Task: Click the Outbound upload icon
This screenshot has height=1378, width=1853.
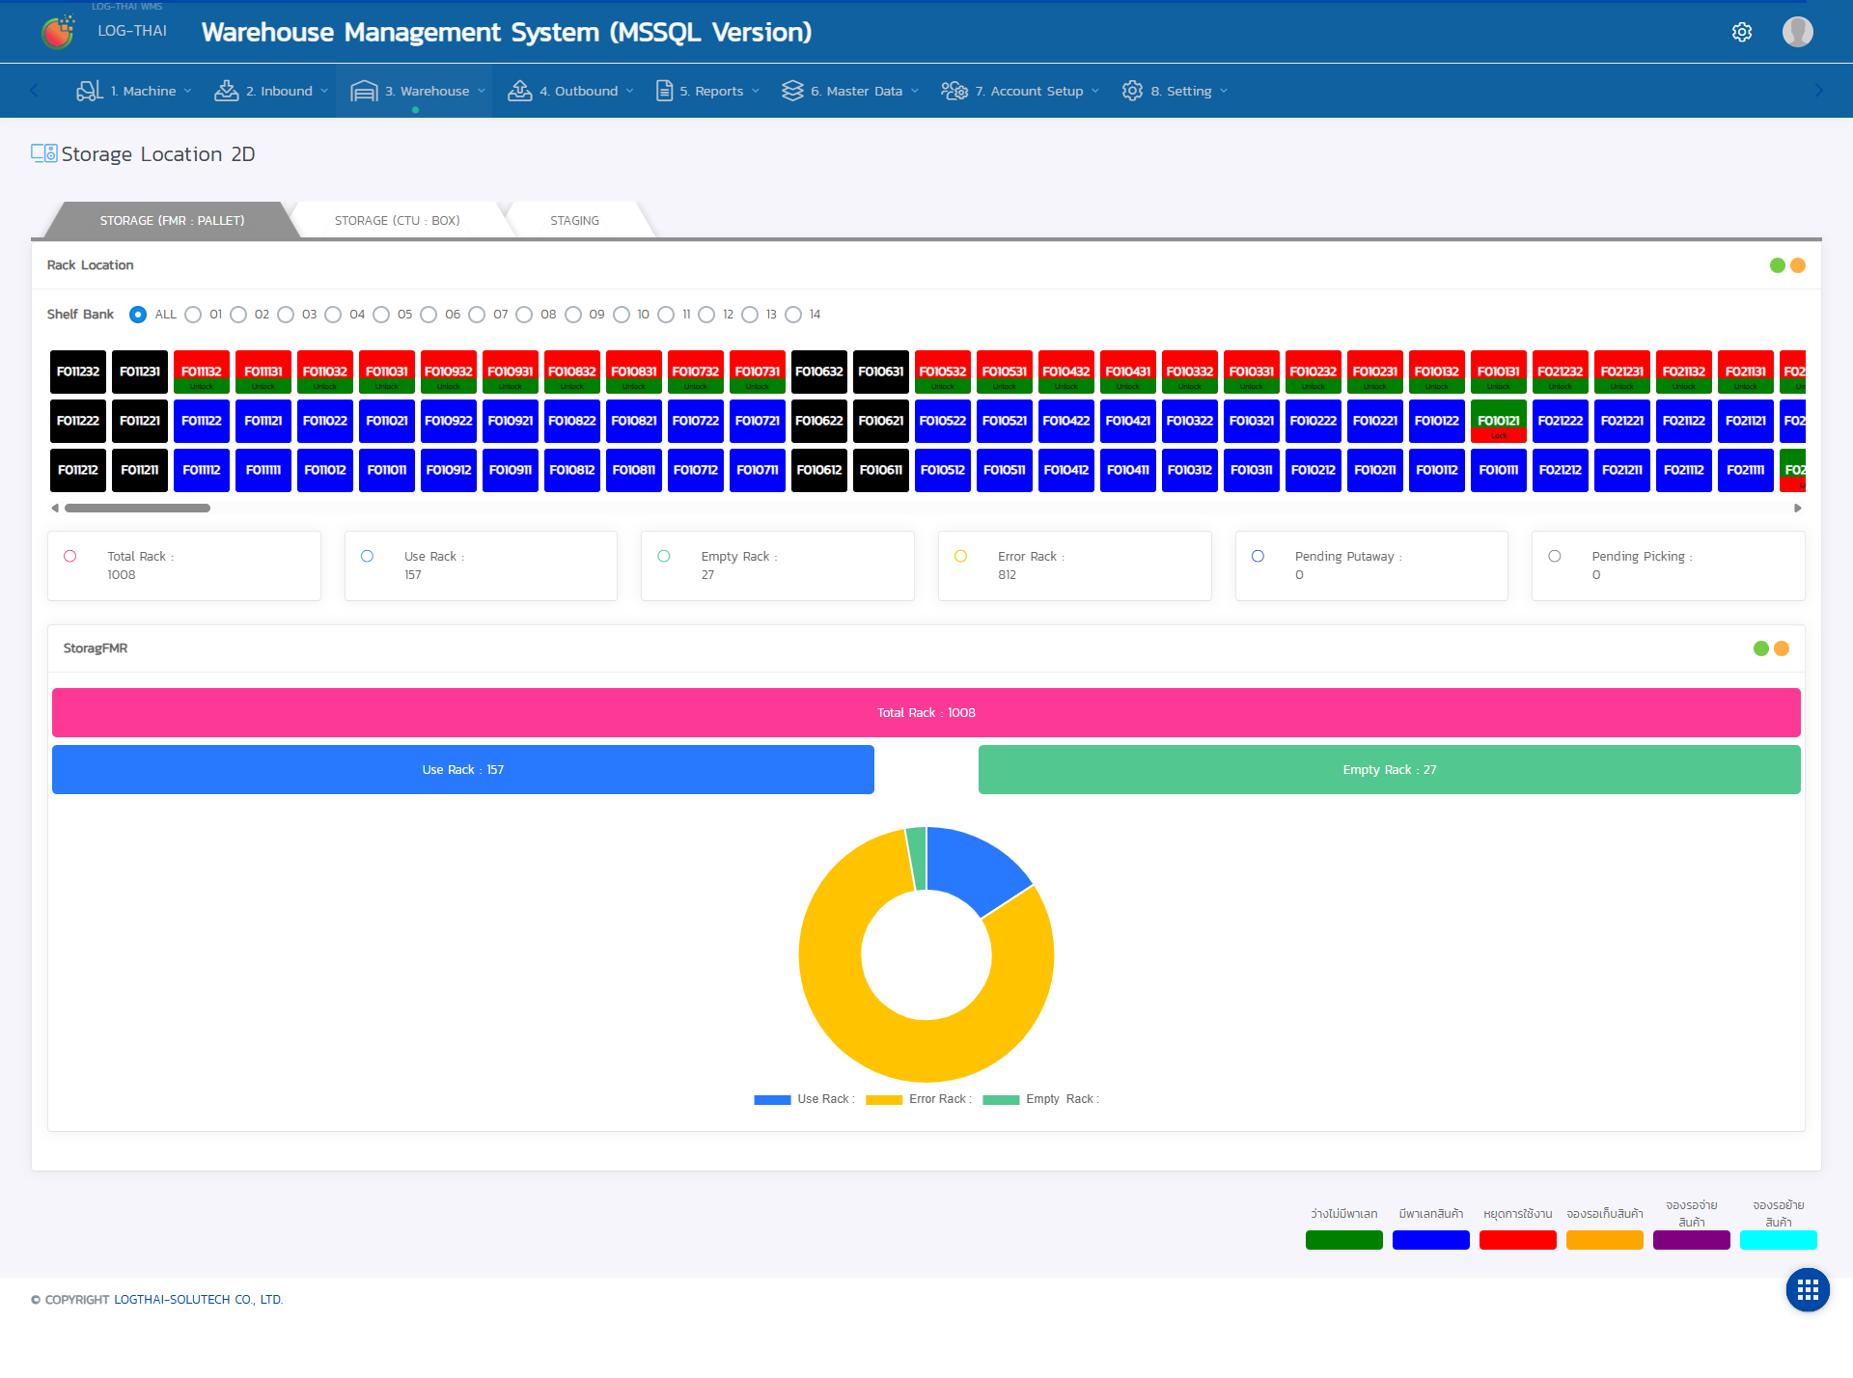Action: coord(519,91)
